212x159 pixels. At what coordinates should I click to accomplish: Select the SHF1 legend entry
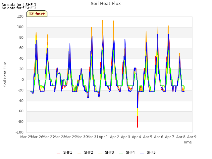(64, 152)
